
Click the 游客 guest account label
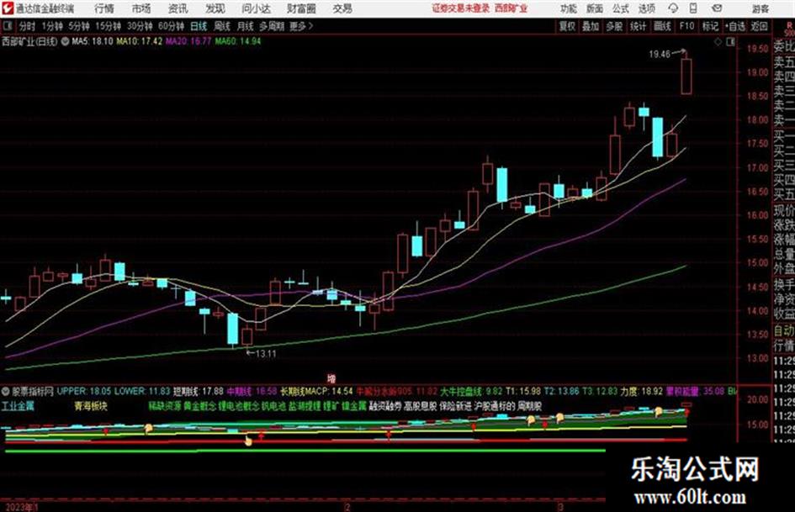click(761, 8)
